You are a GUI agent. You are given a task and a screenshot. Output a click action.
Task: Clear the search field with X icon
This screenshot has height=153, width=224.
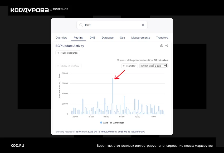point(143,25)
